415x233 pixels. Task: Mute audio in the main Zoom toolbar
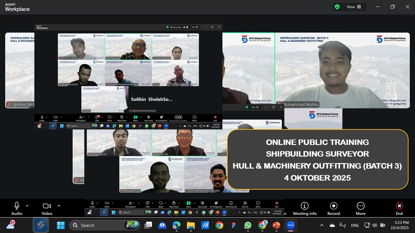coord(17,209)
